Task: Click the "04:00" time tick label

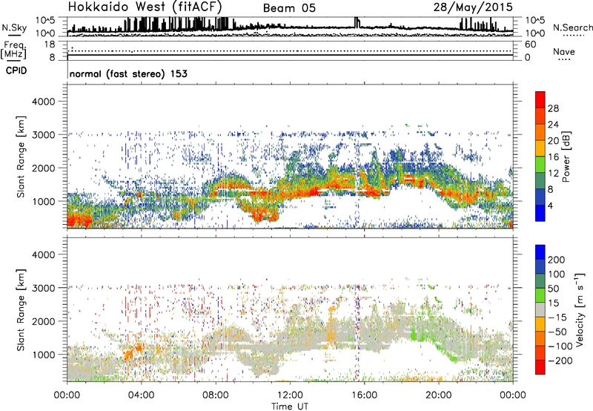Action: [141, 395]
